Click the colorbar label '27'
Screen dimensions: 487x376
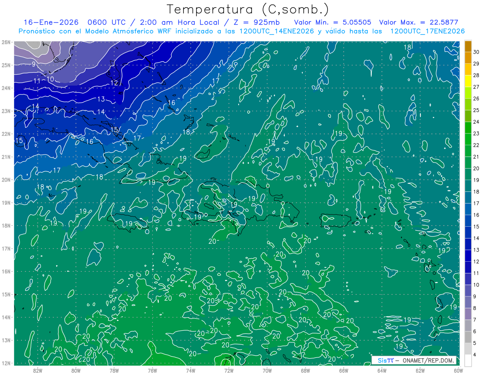pos(476,87)
